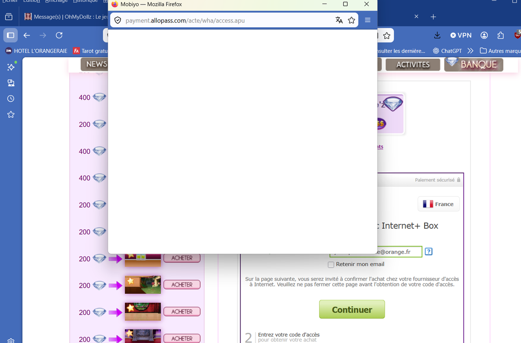Image resolution: width=521 pixels, height=343 pixels.
Task: Click the 'Internet+ Box' heading text
Action: [x=410, y=226]
